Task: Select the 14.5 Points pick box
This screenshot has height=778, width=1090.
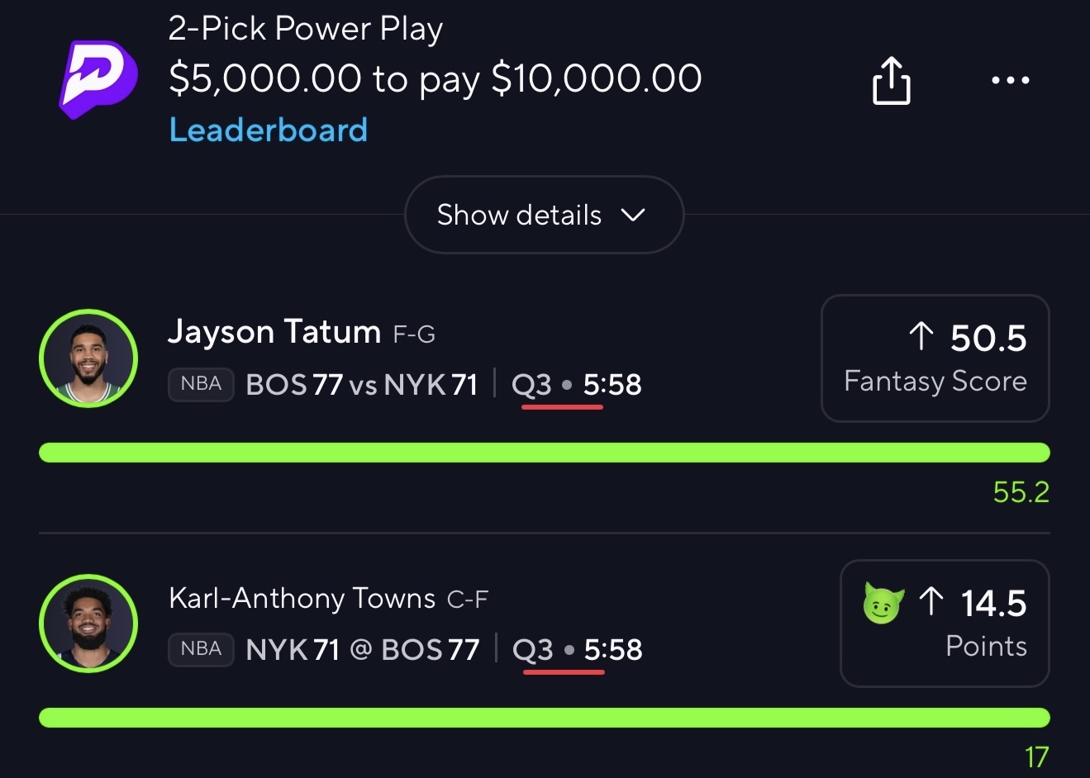Action: (945, 624)
